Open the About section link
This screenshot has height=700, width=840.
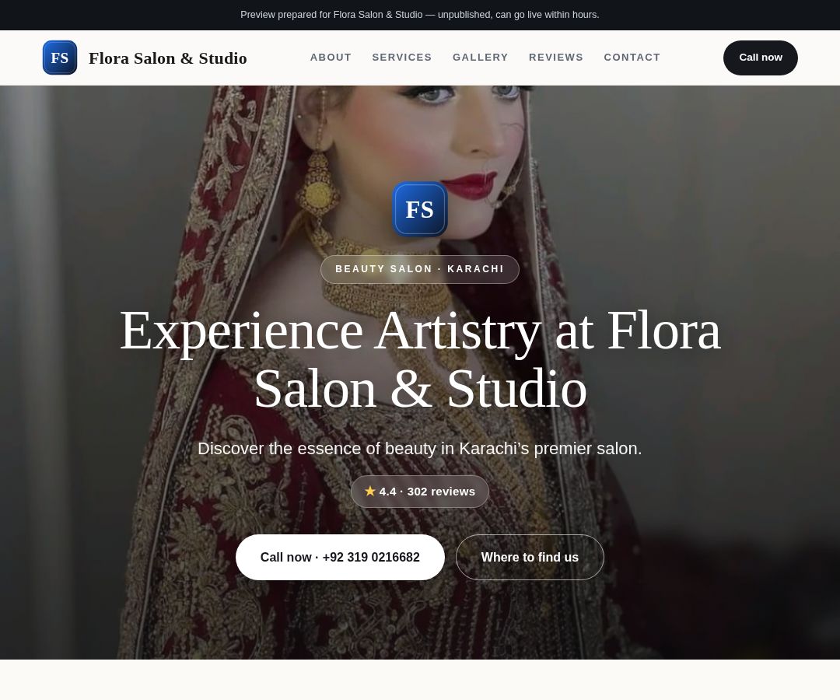click(331, 58)
